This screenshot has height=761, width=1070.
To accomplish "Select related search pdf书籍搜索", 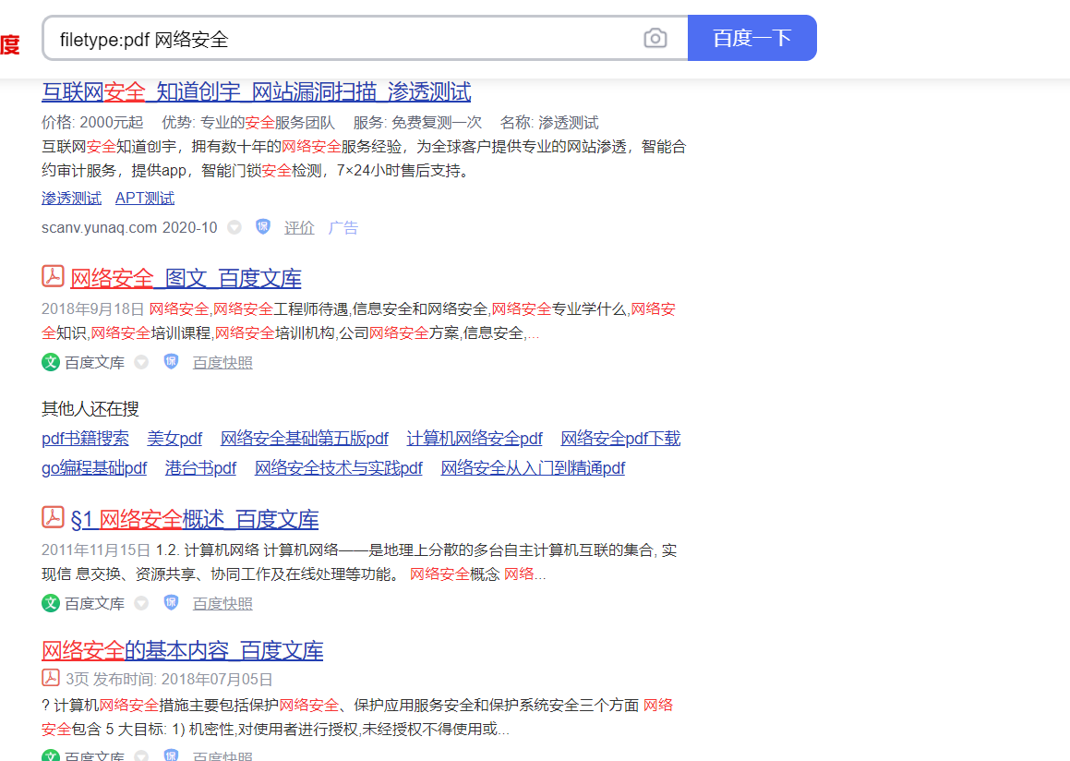I will [85, 438].
